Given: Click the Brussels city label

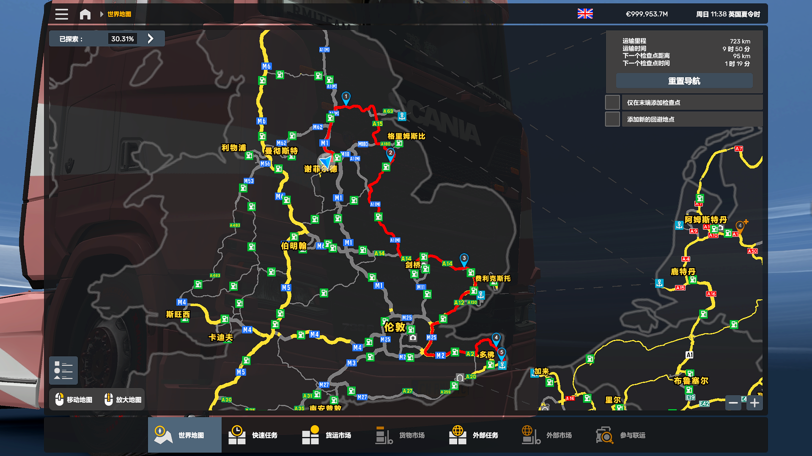Looking at the screenshot, I should (691, 380).
